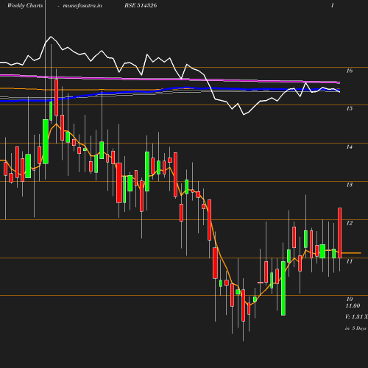Click the price axis label 10
The height and width of the screenshot is (368, 368).
tap(350, 299)
